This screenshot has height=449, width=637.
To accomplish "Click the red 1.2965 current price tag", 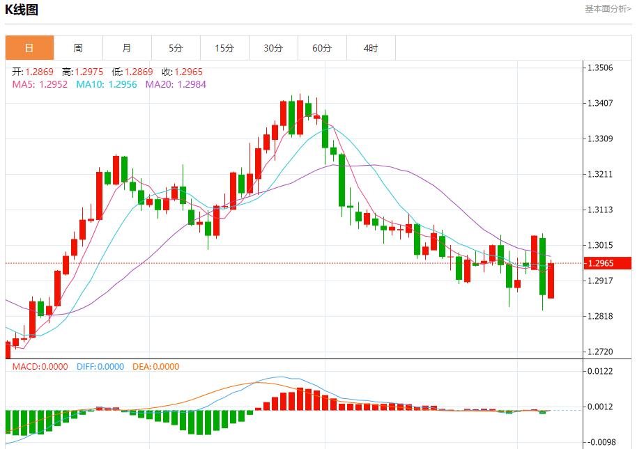I will (x=606, y=263).
